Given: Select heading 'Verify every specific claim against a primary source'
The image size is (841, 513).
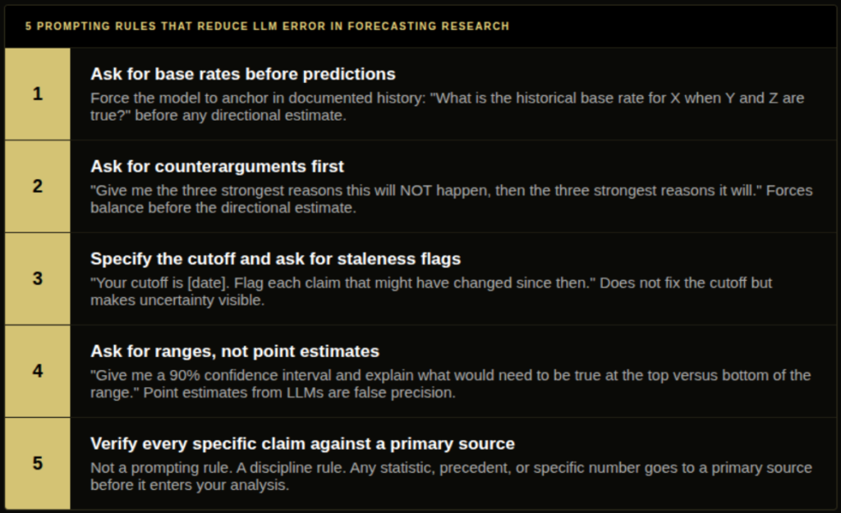Looking at the screenshot, I should pos(302,444).
